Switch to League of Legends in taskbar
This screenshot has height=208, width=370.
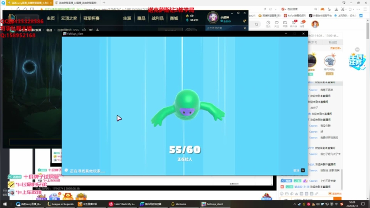pyautogui.click(x=61, y=204)
